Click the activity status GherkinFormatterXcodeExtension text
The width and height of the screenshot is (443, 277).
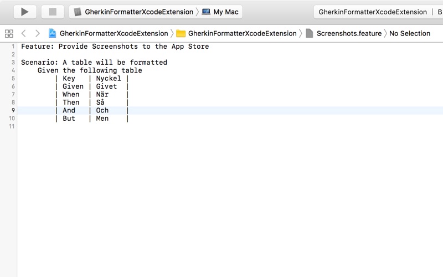[x=373, y=12]
